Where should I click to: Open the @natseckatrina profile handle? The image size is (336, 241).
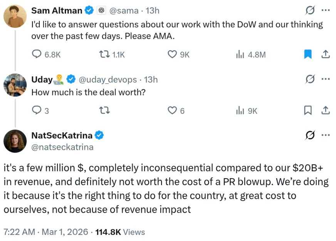pos(62,147)
